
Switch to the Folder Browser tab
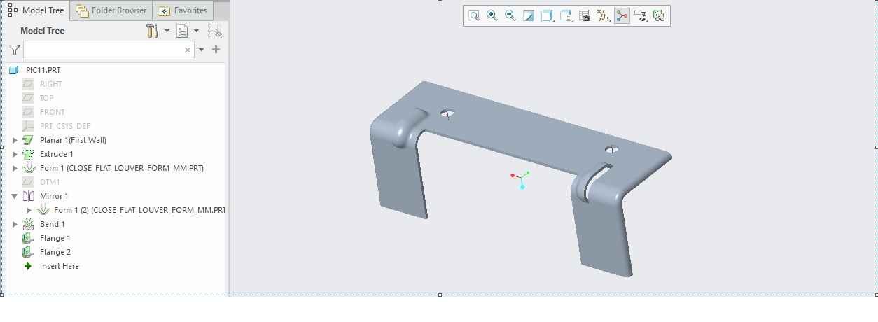click(x=112, y=10)
